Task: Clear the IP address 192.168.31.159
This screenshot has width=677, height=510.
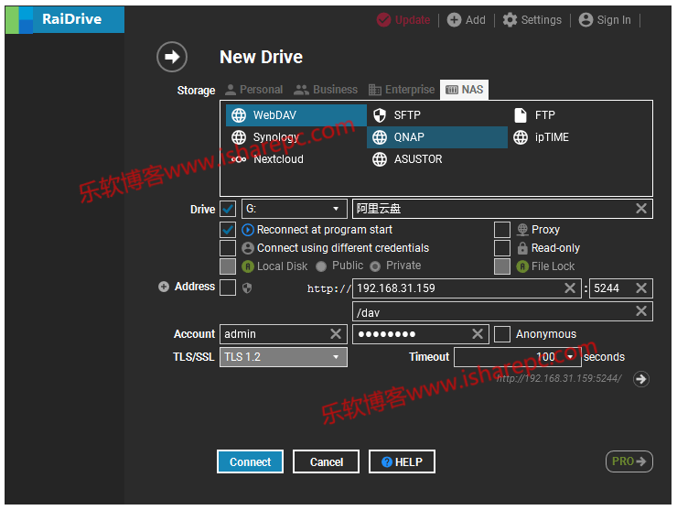Action: (x=570, y=288)
